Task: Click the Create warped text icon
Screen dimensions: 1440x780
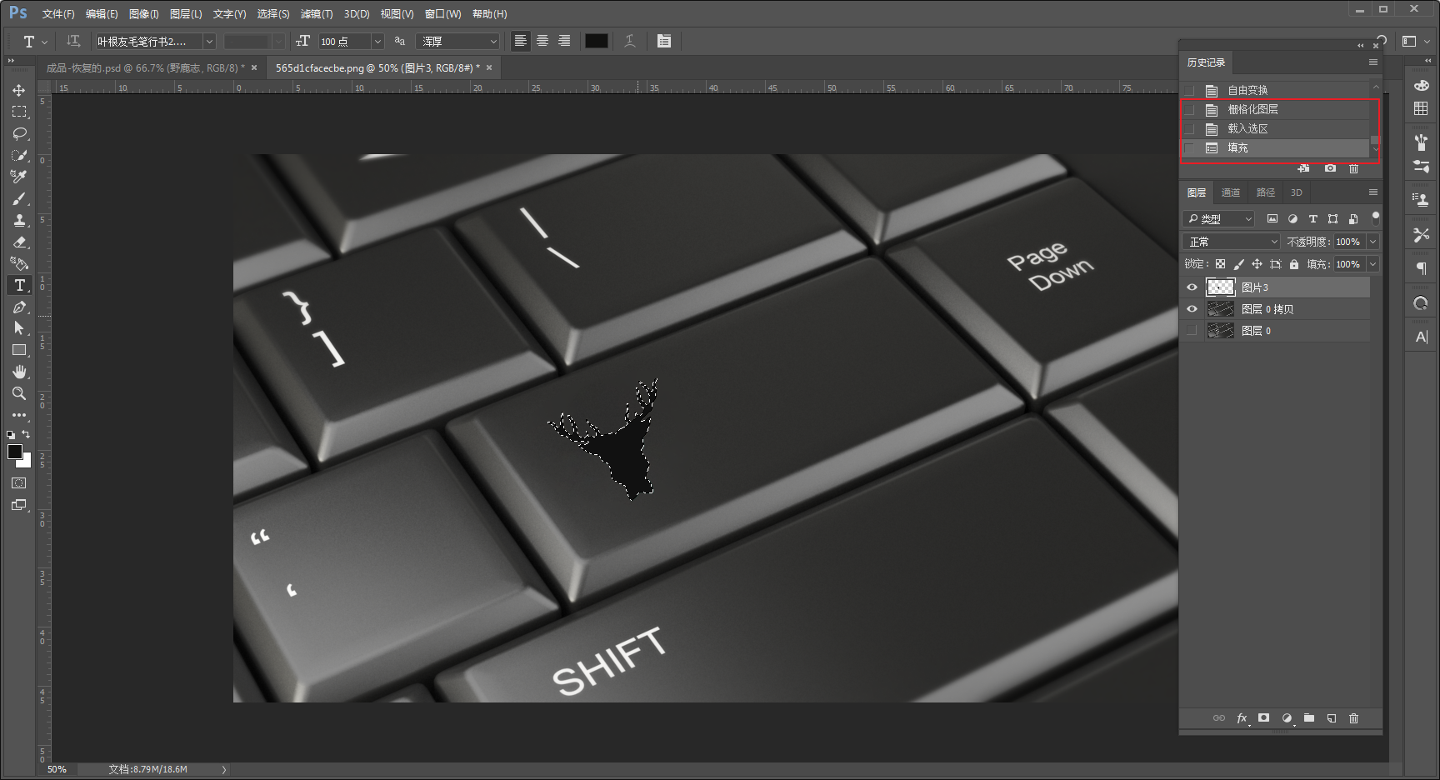Action: click(630, 41)
